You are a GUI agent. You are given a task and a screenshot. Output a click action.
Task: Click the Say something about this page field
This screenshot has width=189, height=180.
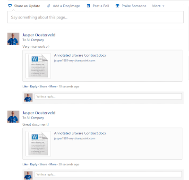point(95,17)
